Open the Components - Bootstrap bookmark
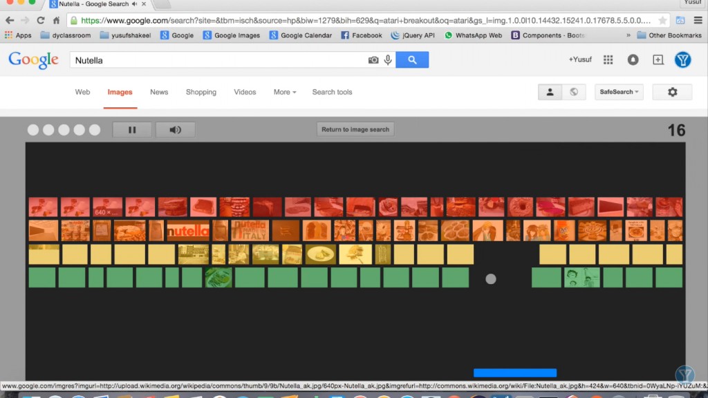 (x=548, y=35)
